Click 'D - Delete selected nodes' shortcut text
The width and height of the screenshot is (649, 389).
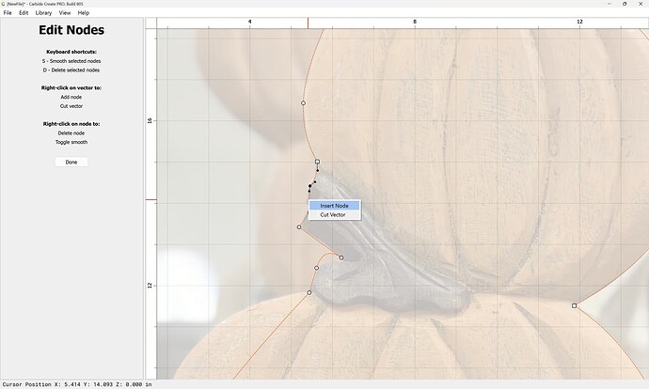tap(71, 70)
